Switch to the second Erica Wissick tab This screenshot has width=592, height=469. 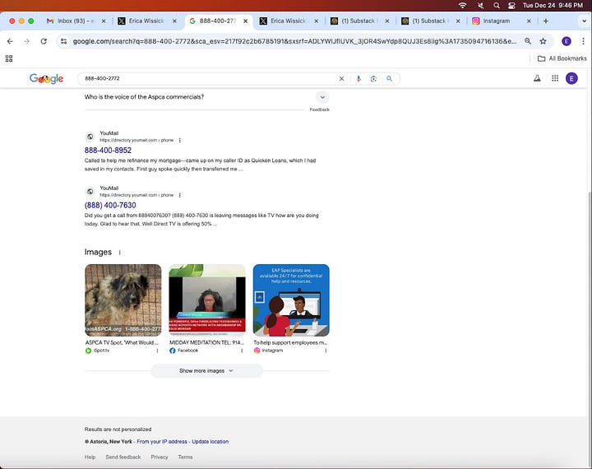click(288, 21)
